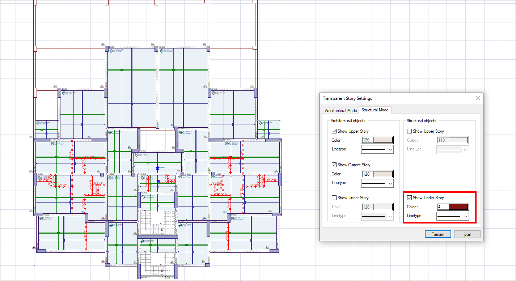Open Linetype dropdown for structural Under Story
The height and width of the screenshot is (281, 516).
click(x=452, y=216)
